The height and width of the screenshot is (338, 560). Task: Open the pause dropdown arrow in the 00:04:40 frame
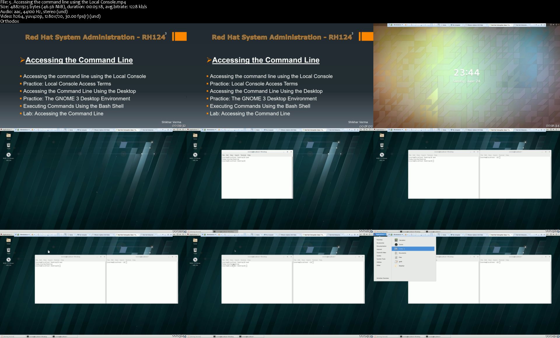tap(408, 235)
